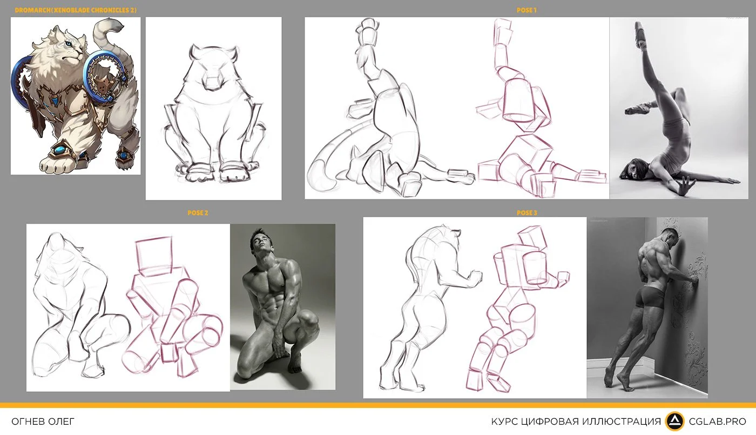Click the КУРС ЦИФРОВАЯ ИЛЛЮСТРАЦИЯ text

pyautogui.click(x=576, y=421)
